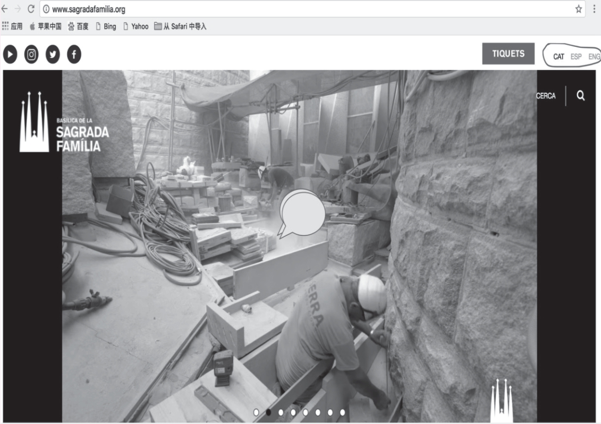
Task: Switch language to CAT
Action: click(558, 56)
